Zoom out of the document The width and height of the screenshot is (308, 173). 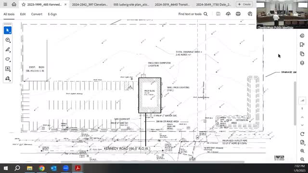click(x=302, y=159)
